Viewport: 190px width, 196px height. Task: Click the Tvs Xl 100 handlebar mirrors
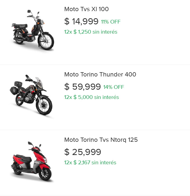(30, 11)
